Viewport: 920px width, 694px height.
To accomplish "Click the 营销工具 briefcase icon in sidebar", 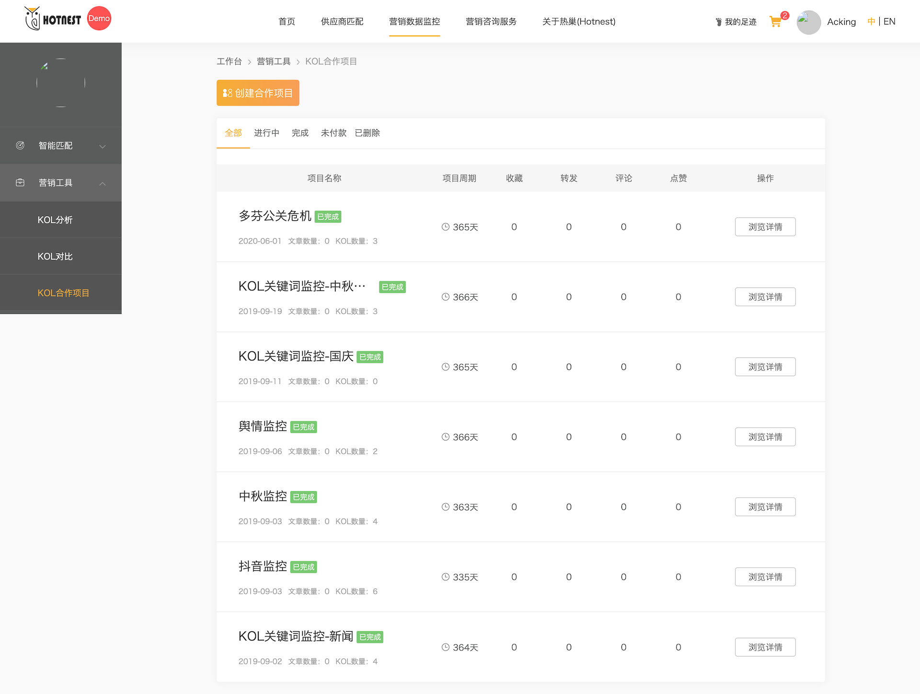I will tap(20, 183).
